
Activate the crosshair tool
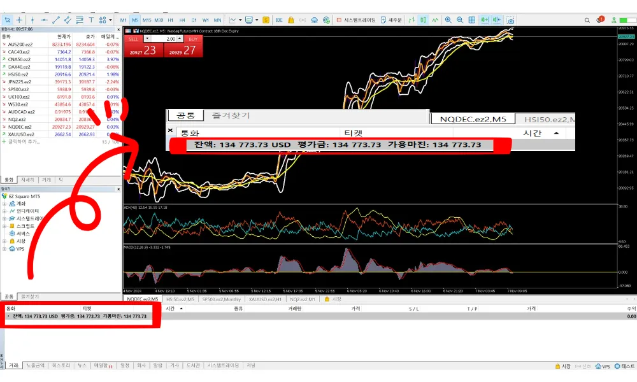tap(19, 20)
